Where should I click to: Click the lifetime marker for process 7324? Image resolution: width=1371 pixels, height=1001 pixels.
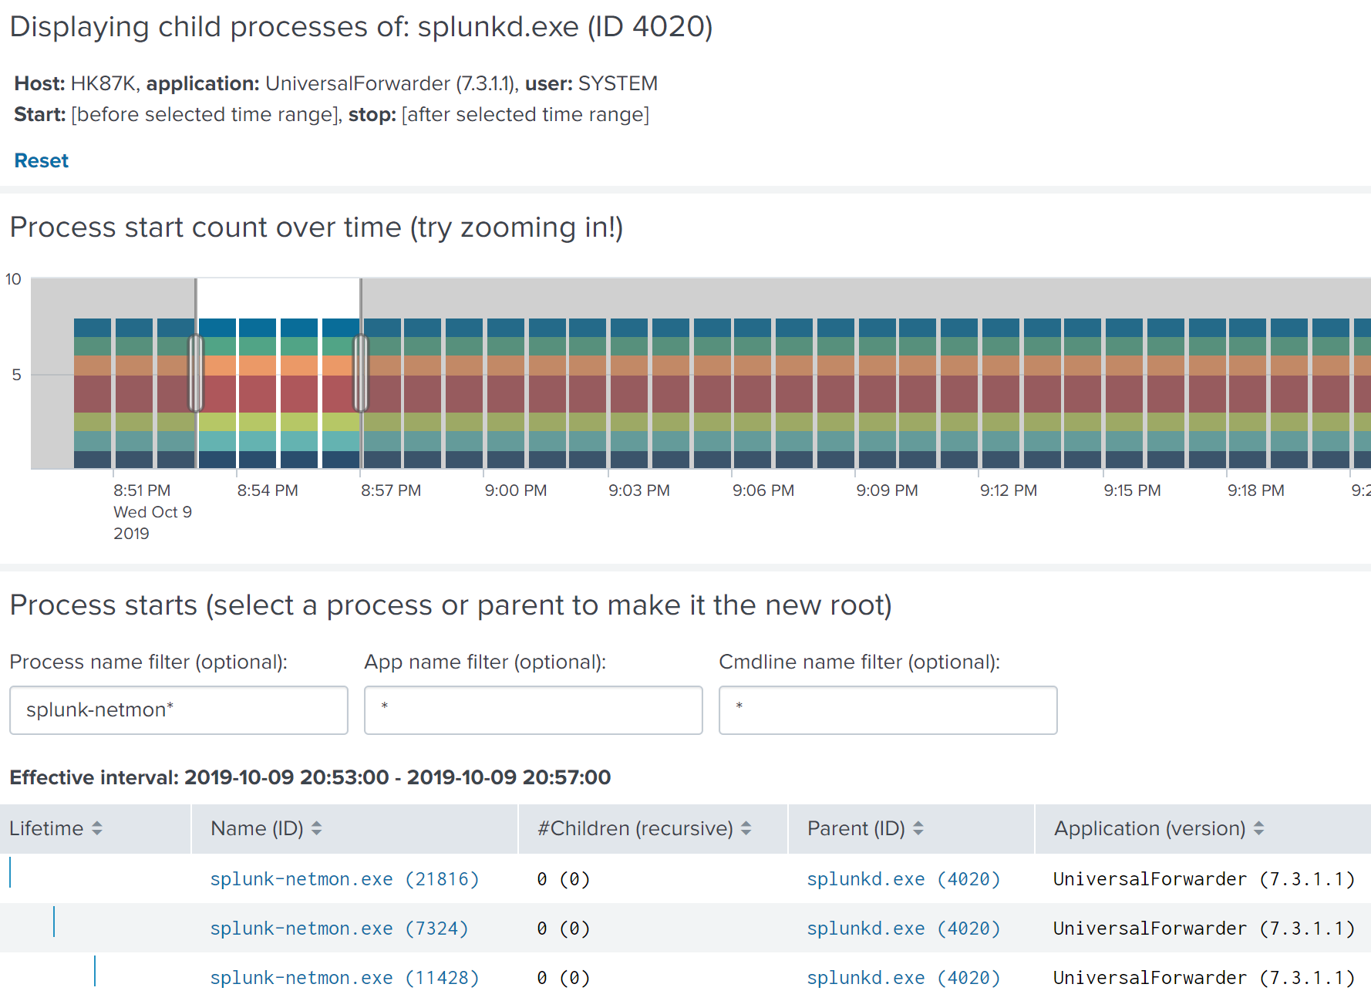point(54,922)
